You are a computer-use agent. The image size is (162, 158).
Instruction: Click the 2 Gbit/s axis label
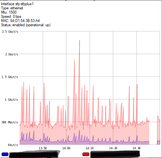(12, 54)
